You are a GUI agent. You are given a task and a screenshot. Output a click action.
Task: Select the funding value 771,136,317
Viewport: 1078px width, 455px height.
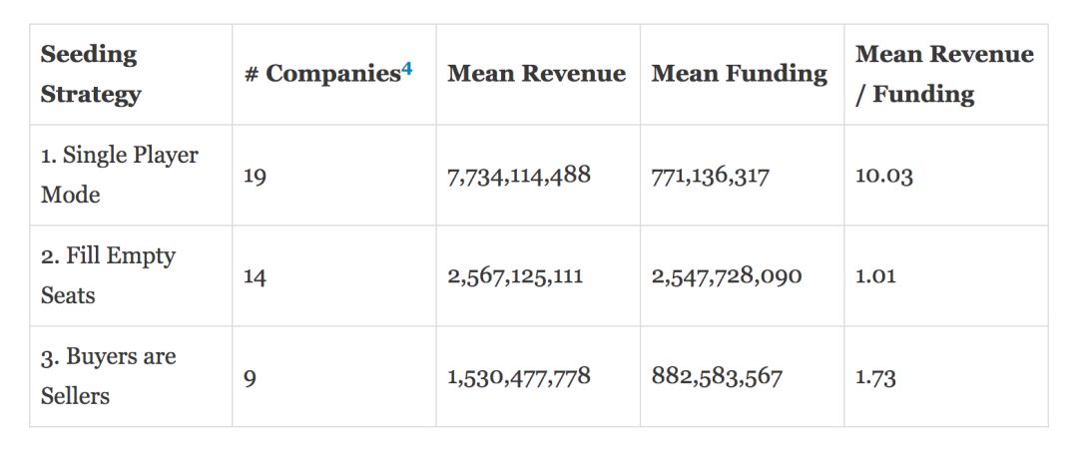click(711, 177)
